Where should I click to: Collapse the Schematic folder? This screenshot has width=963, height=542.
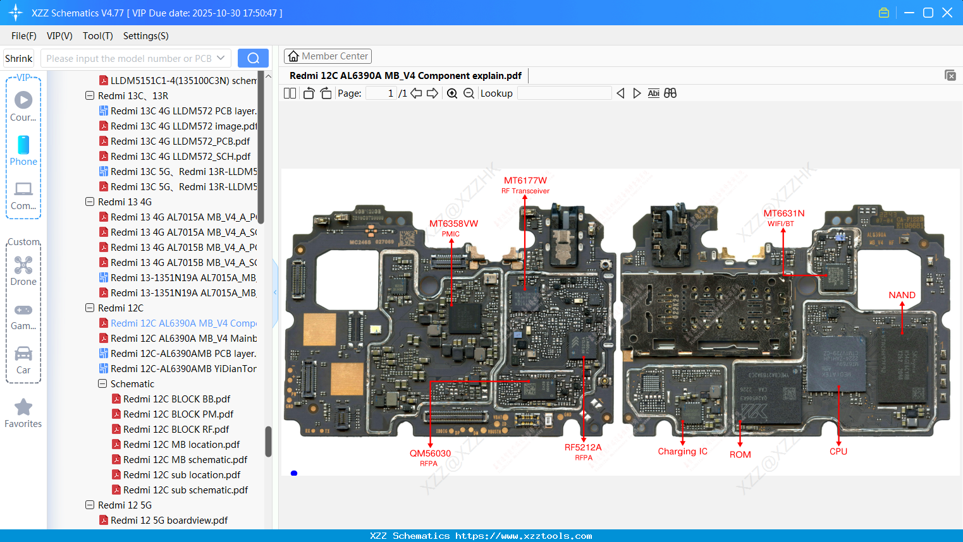tap(102, 383)
